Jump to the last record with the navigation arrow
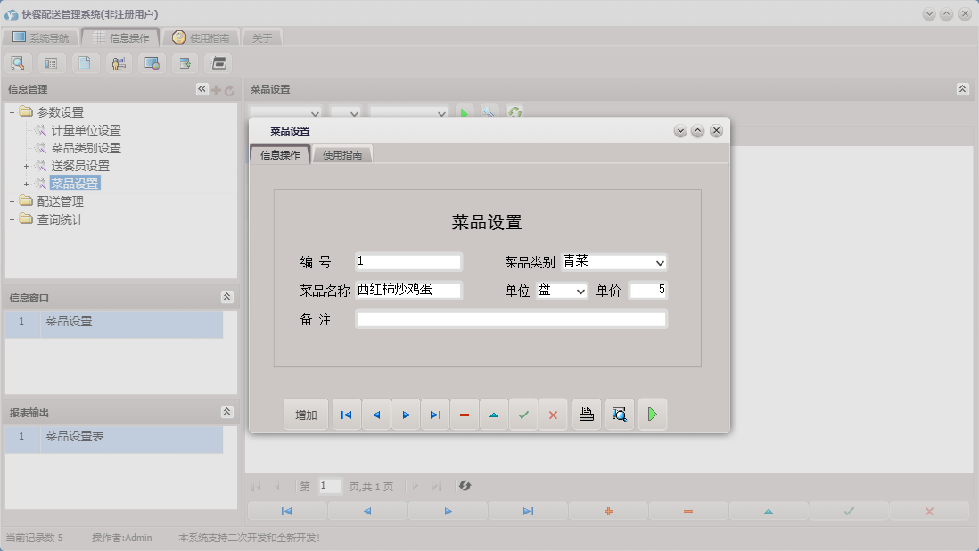Screen dimensions: 979x551 [x=435, y=414]
